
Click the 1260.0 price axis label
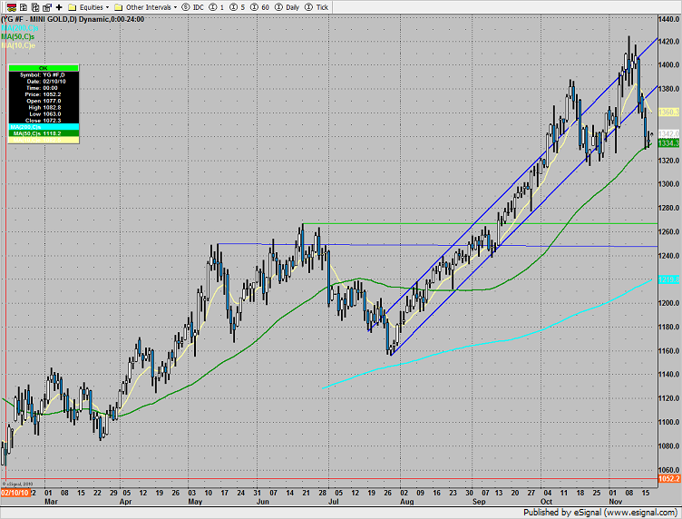(x=669, y=232)
